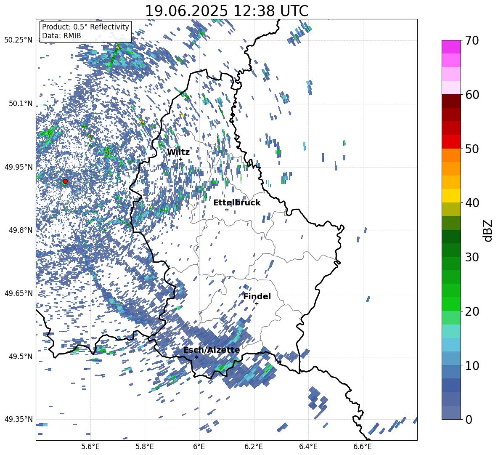This screenshot has height=455, width=498.
Task: Click the plot title date and time
Action: (x=227, y=11)
